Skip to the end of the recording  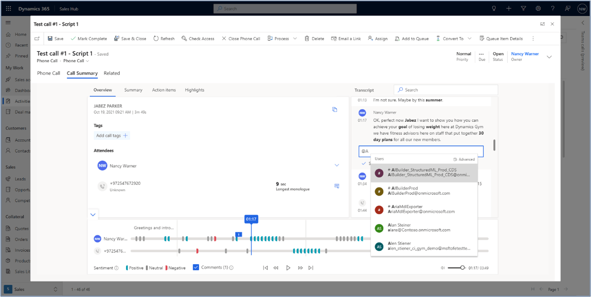311,268
